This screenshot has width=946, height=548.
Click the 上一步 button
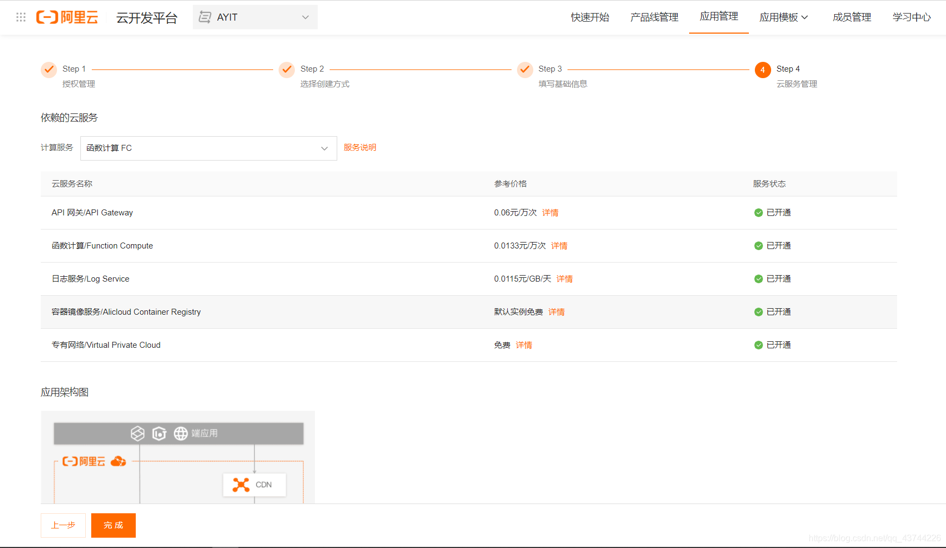[x=64, y=525]
